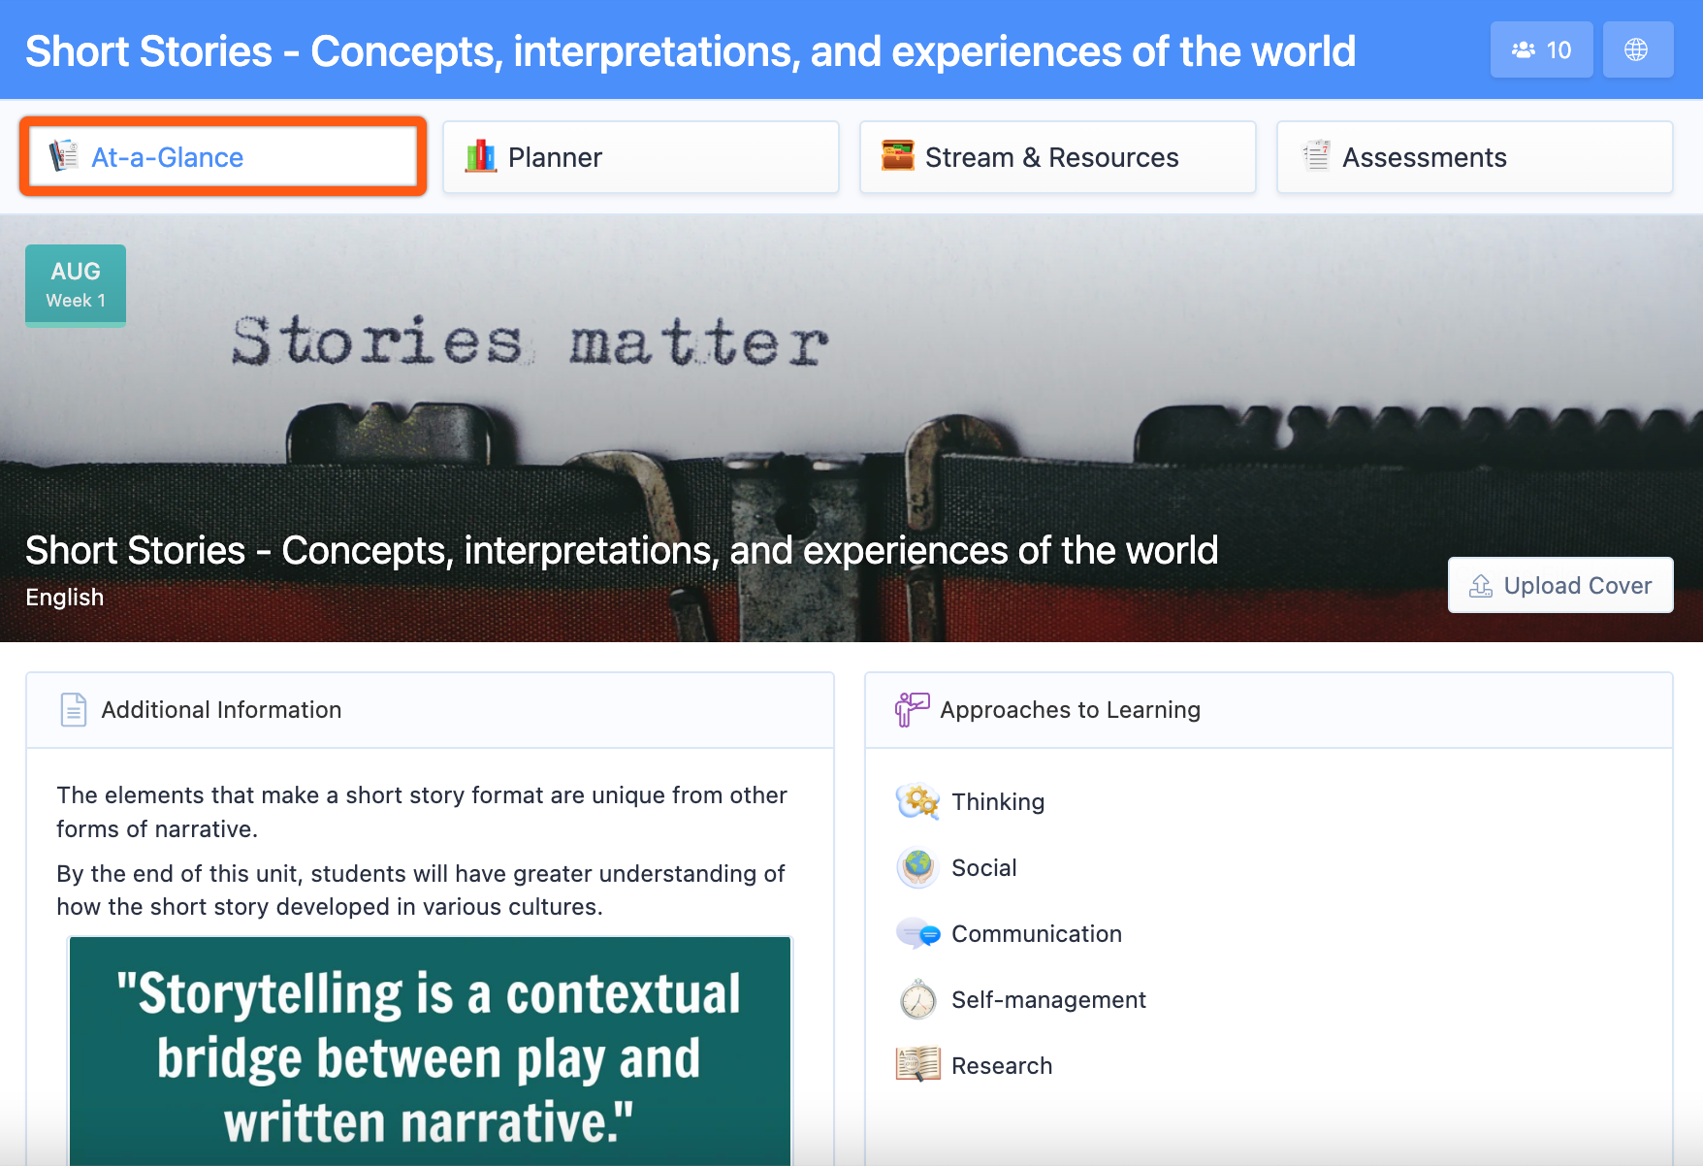Click the Self-management stopwatch icon

point(917,1000)
